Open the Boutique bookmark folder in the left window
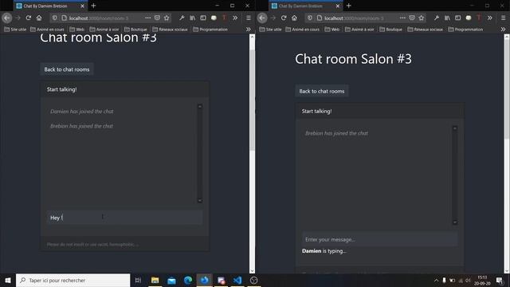Viewport: 510px width, 287px height. [x=135, y=29]
